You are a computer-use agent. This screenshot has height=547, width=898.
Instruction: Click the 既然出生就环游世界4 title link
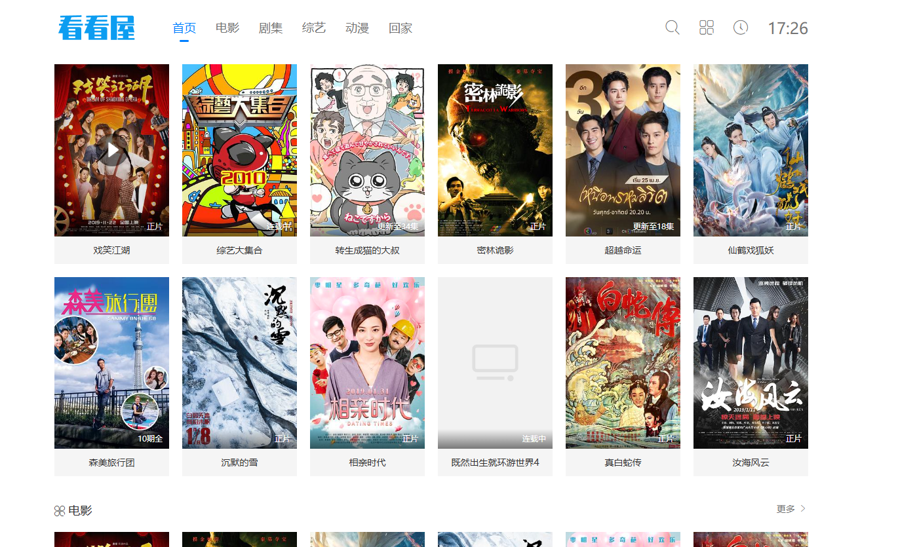495,462
